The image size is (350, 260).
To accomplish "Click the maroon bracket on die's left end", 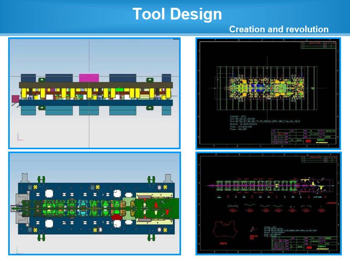I will coord(16,100).
